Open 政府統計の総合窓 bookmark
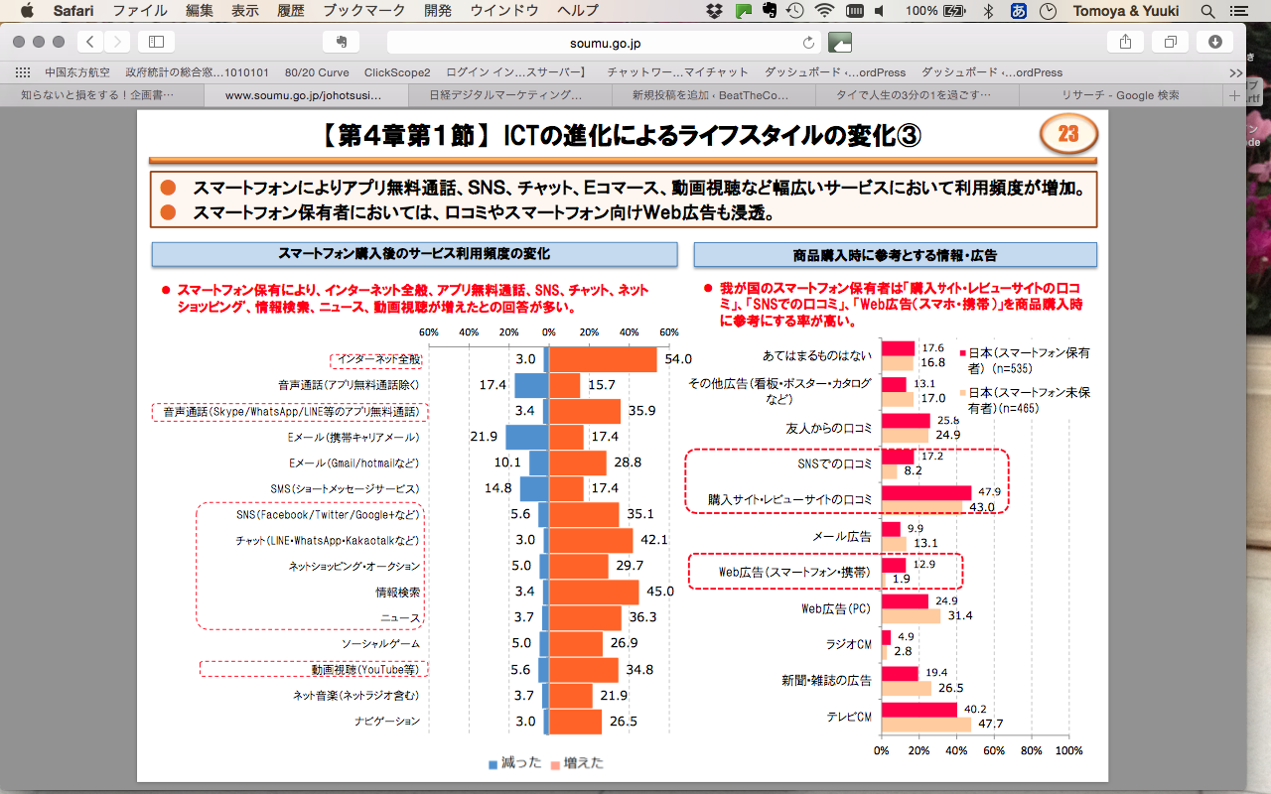Viewport: 1271px width, 794px height. click(x=197, y=72)
